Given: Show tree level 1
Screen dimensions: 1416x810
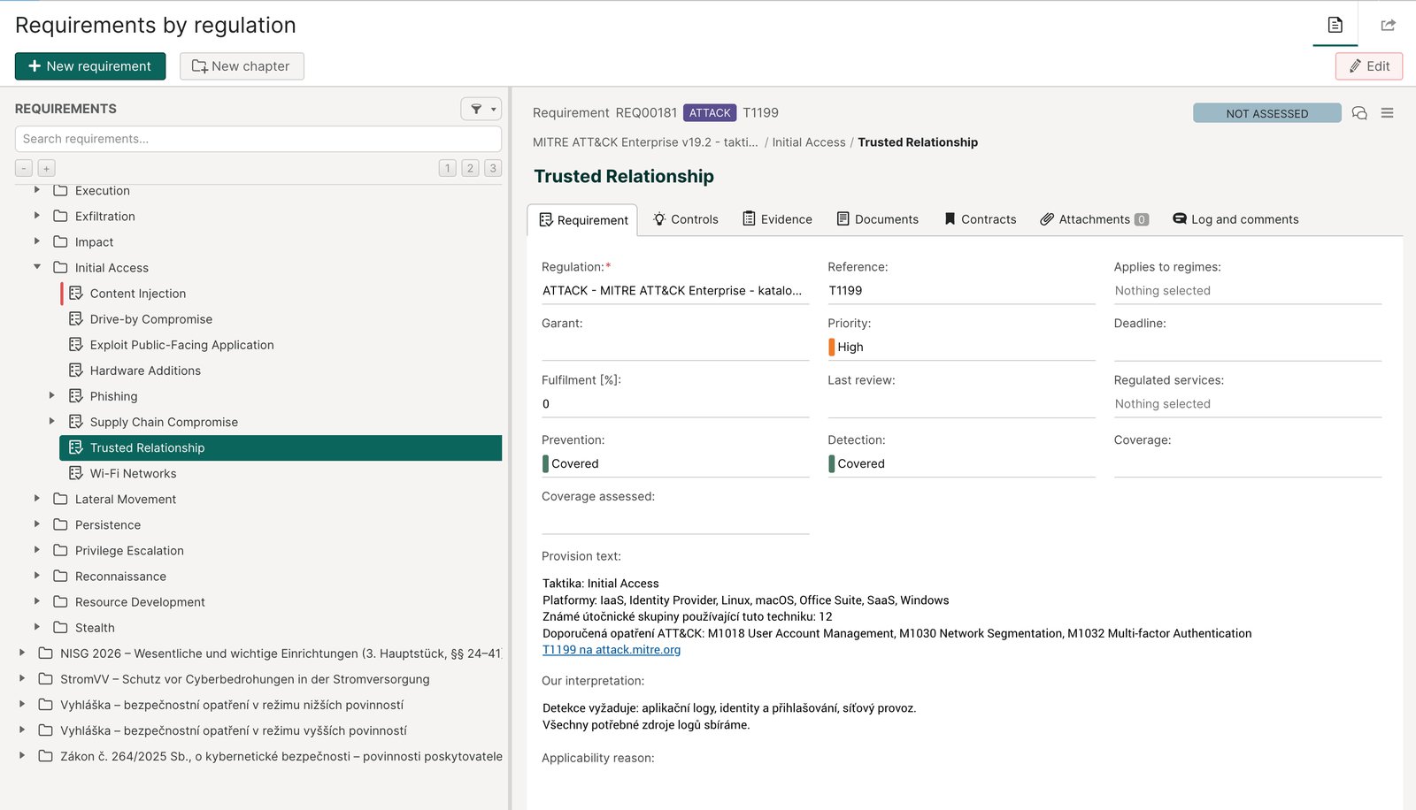Looking at the screenshot, I should coord(448,168).
